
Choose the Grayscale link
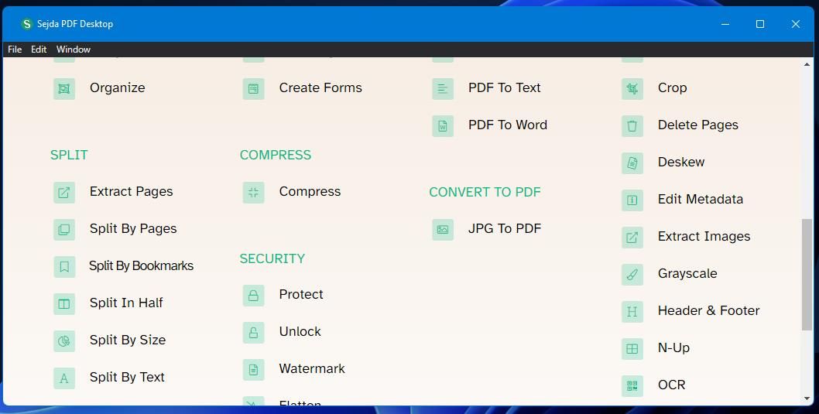click(687, 273)
